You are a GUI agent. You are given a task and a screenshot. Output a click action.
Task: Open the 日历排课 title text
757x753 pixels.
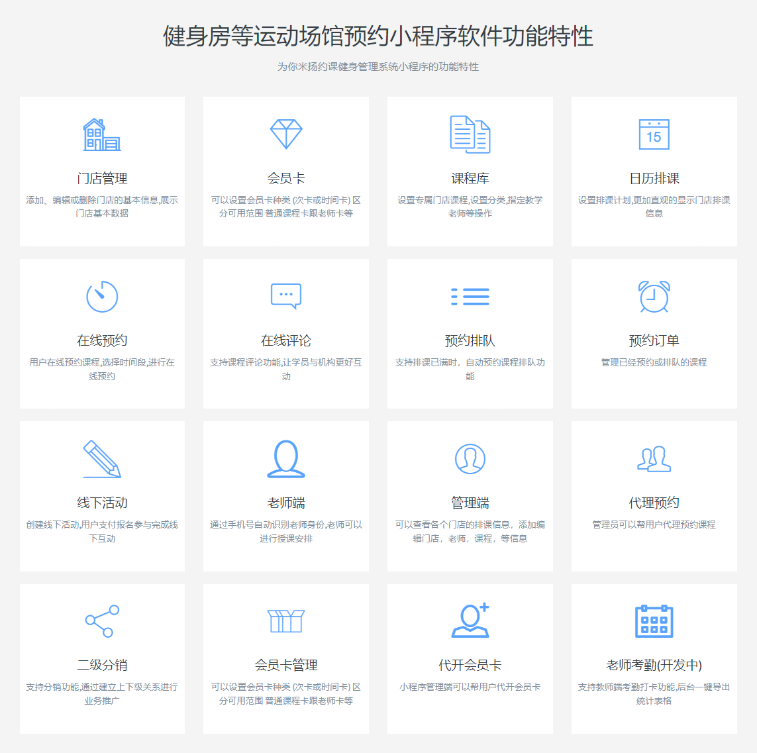pos(654,178)
